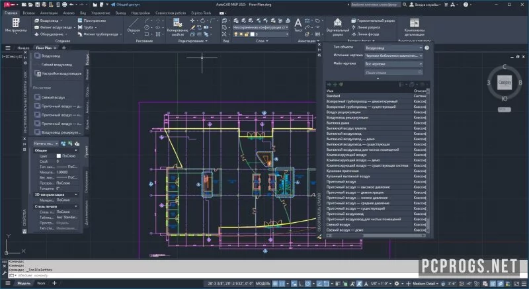Open Компоненты детализации detail components

pyautogui.click(x=415, y=27)
